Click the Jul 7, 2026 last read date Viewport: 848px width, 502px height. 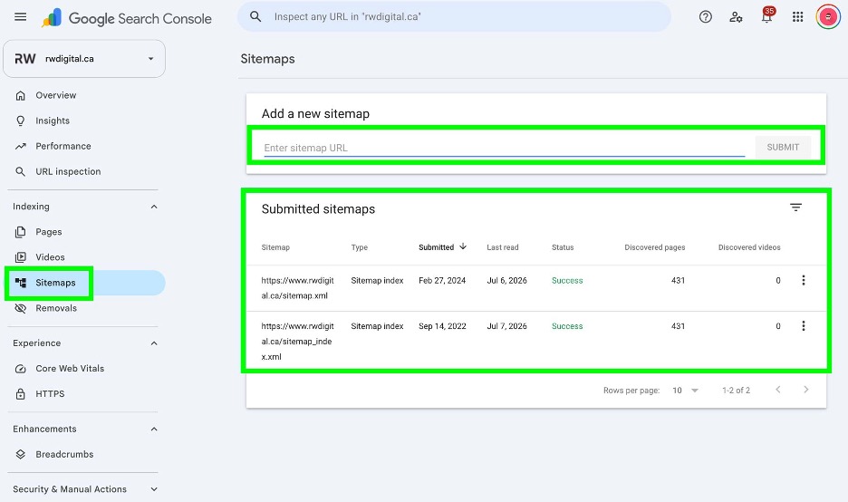[x=506, y=326]
